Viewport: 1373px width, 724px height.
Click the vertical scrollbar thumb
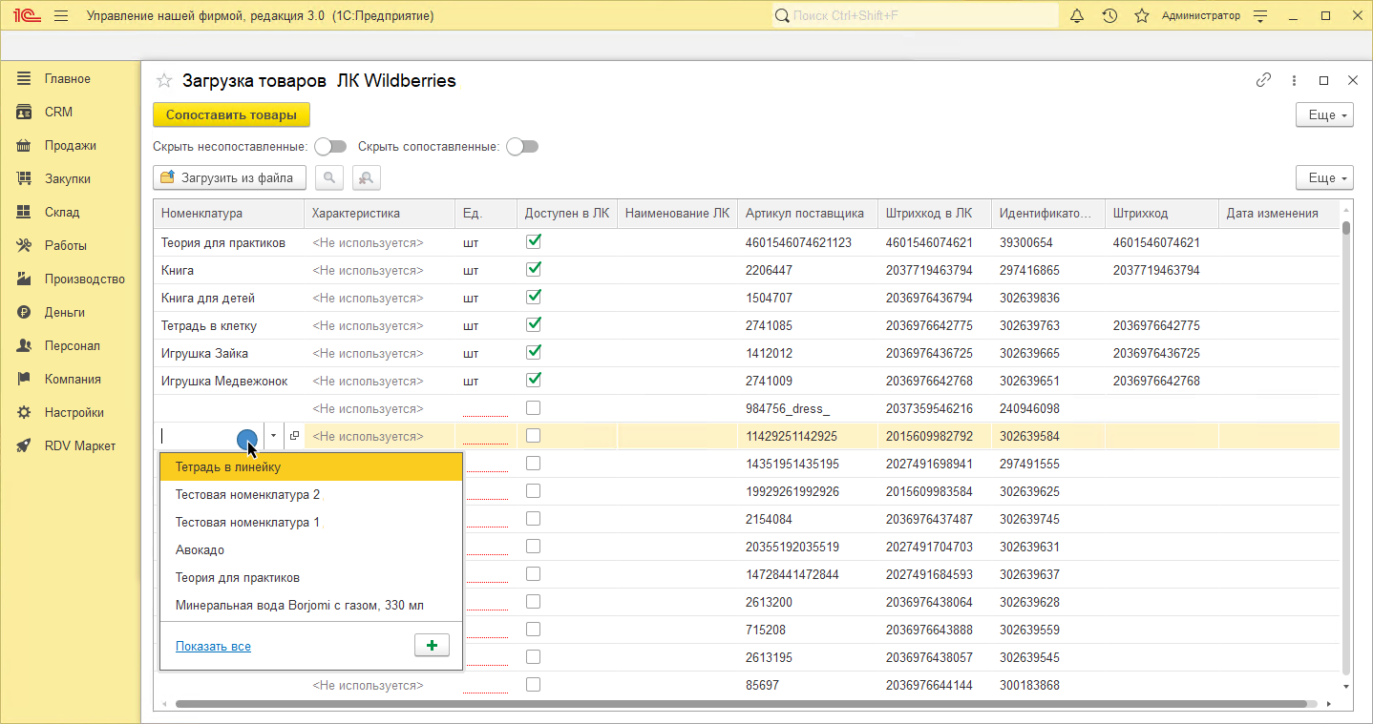pos(1346,227)
